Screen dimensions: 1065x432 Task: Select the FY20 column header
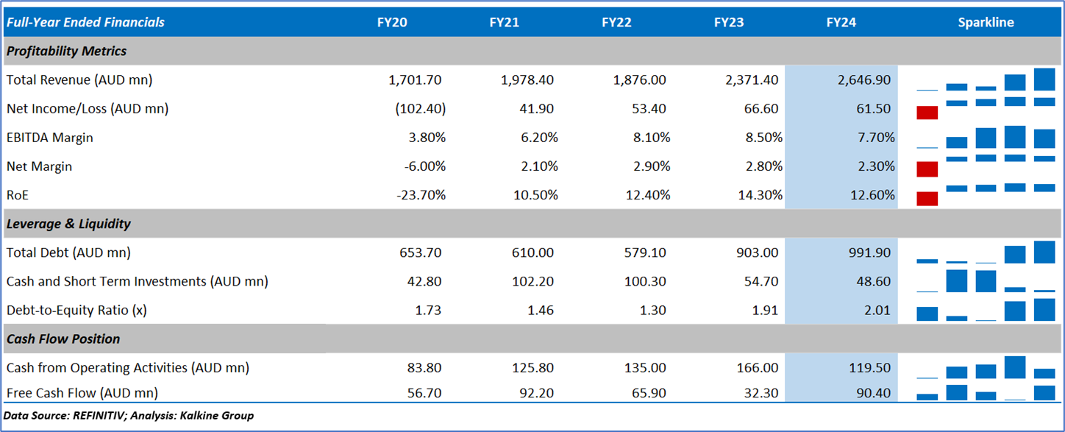click(x=392, y=22)
